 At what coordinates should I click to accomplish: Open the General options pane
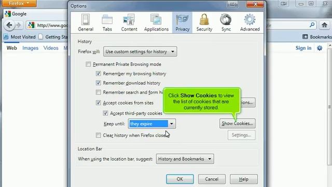(86, 23)
